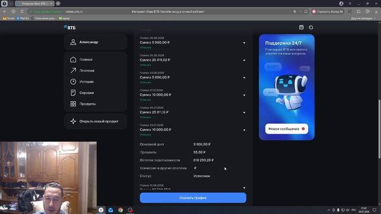
Task: Reload the page with refresh icon
Action: point(22,11)
